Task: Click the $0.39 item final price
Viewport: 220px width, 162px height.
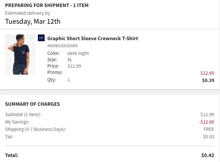Action: pos(208,80)
